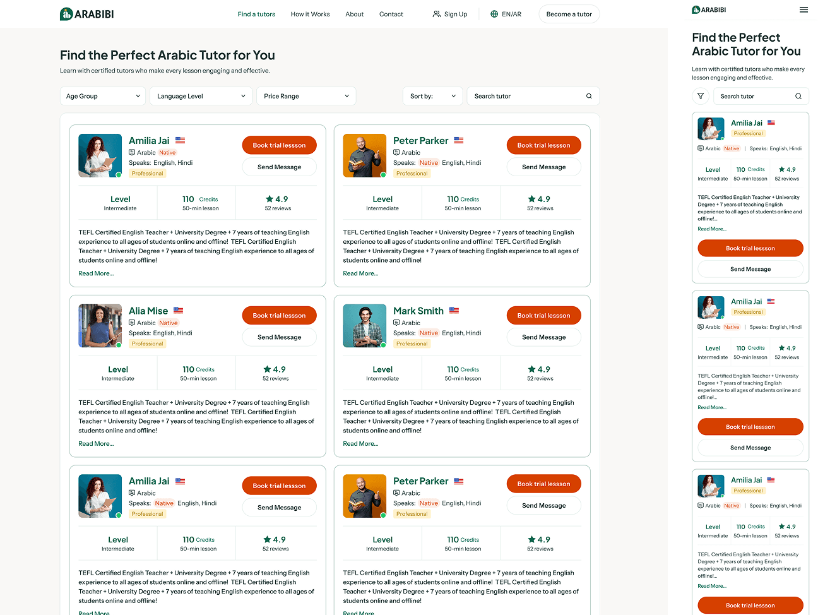818x615 pixels.
Task: Click the Professional badge on Alia Mise's card
Action: point(147,343)
